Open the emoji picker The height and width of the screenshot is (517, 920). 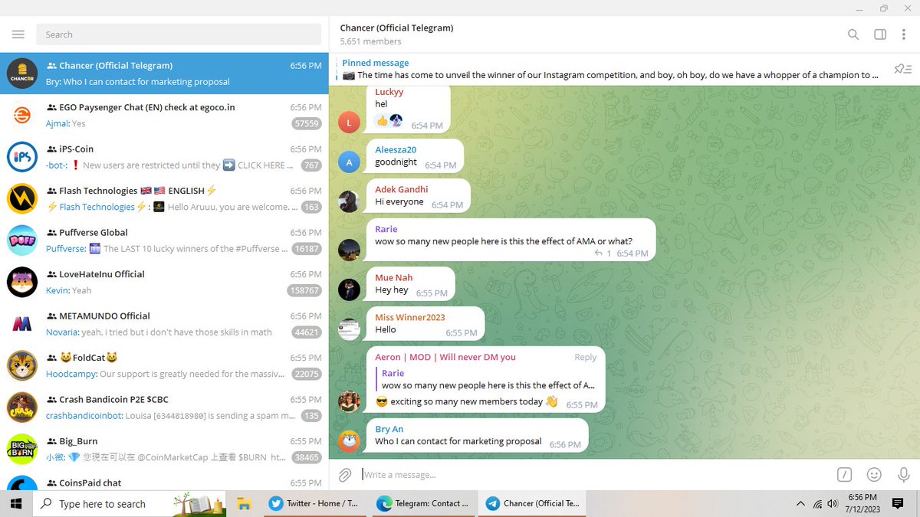tap(874, 475)
